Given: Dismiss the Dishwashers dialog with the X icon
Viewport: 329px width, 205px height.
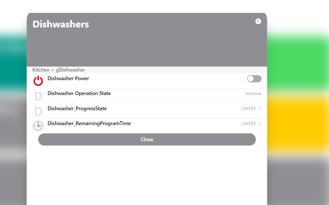Looking at the screenshot, I should click(x=258, y=21).
